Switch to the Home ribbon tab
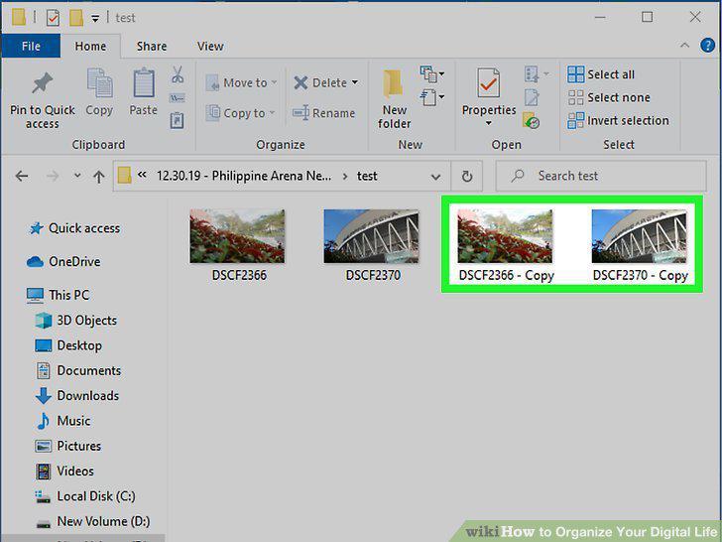The height and width of the screenshot is (542, 722). (90, 46)
